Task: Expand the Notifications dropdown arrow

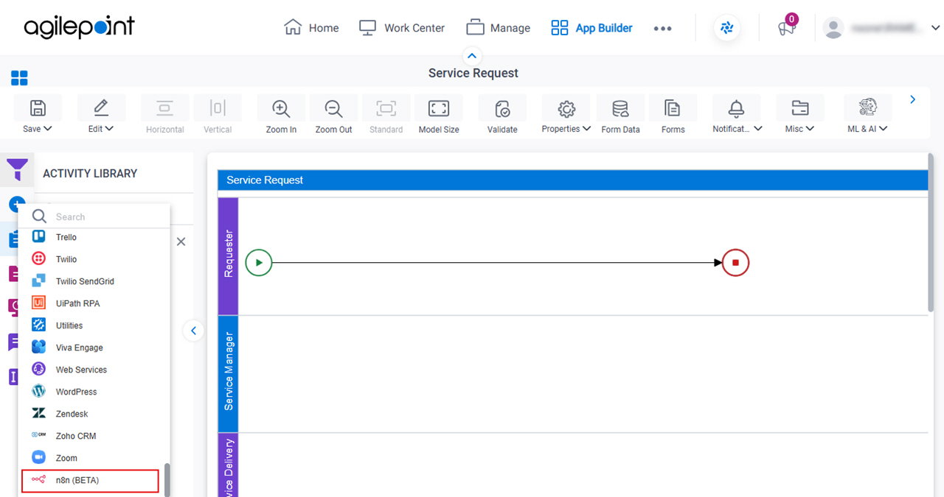Action: tap(758, 129)
